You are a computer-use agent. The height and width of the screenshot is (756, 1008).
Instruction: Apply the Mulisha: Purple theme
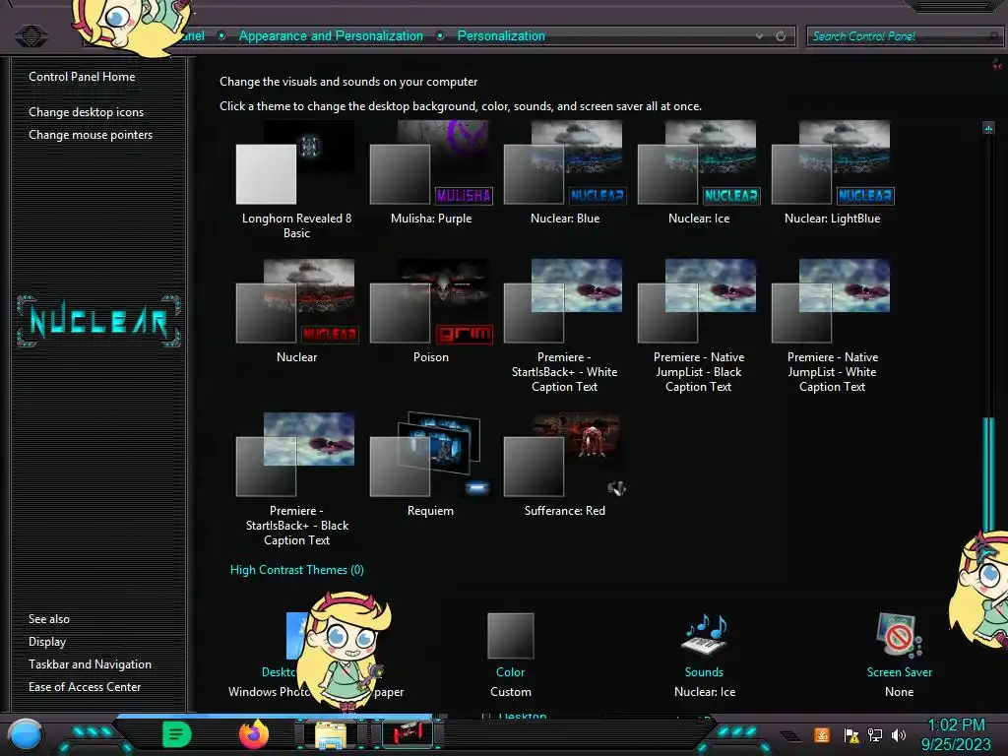(x=431, y=172)
